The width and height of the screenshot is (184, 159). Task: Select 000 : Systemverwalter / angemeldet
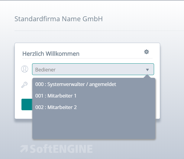click(76, 84)
